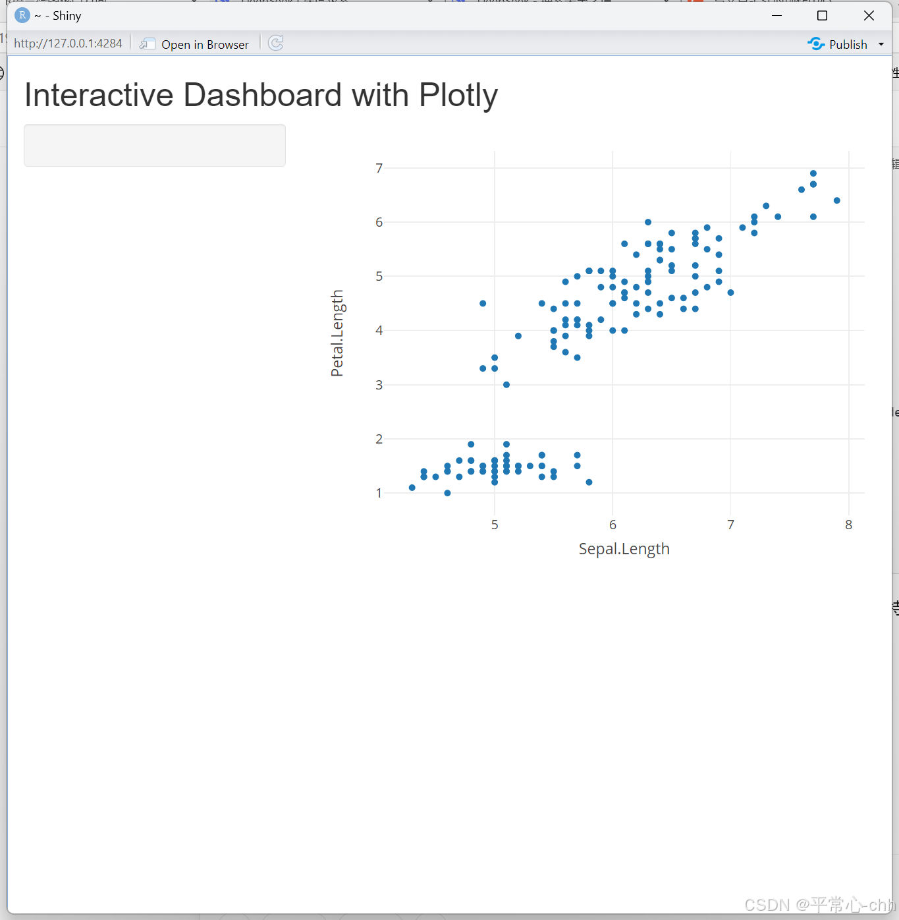This screenshot has width=899, height=920.
Task: Click the blue RStudio Connect publish icon
Action: (816, 43)
